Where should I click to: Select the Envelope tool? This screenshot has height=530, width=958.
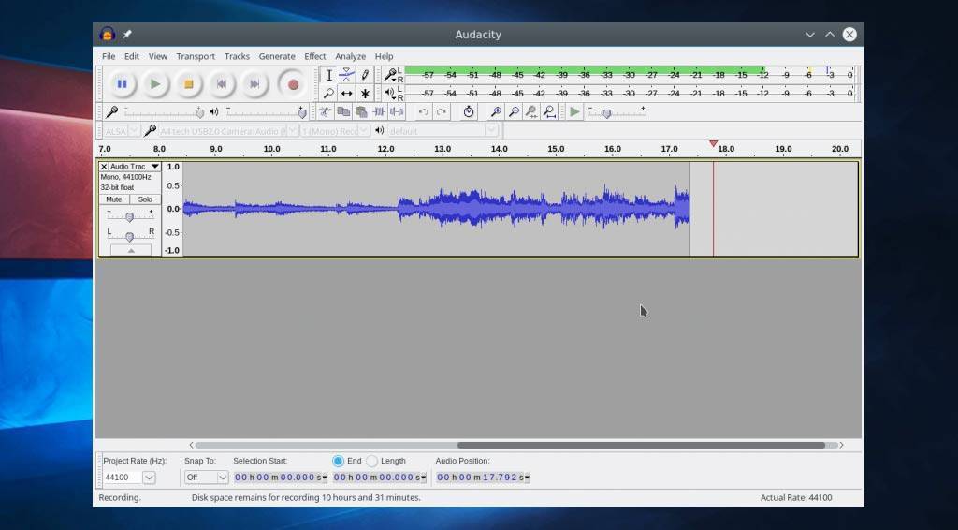click(346, 75)
